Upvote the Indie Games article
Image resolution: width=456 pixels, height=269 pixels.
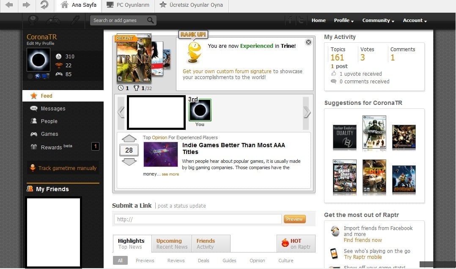click(129, 138)
